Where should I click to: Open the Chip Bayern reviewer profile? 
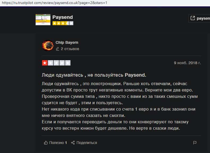click(67, 42)
